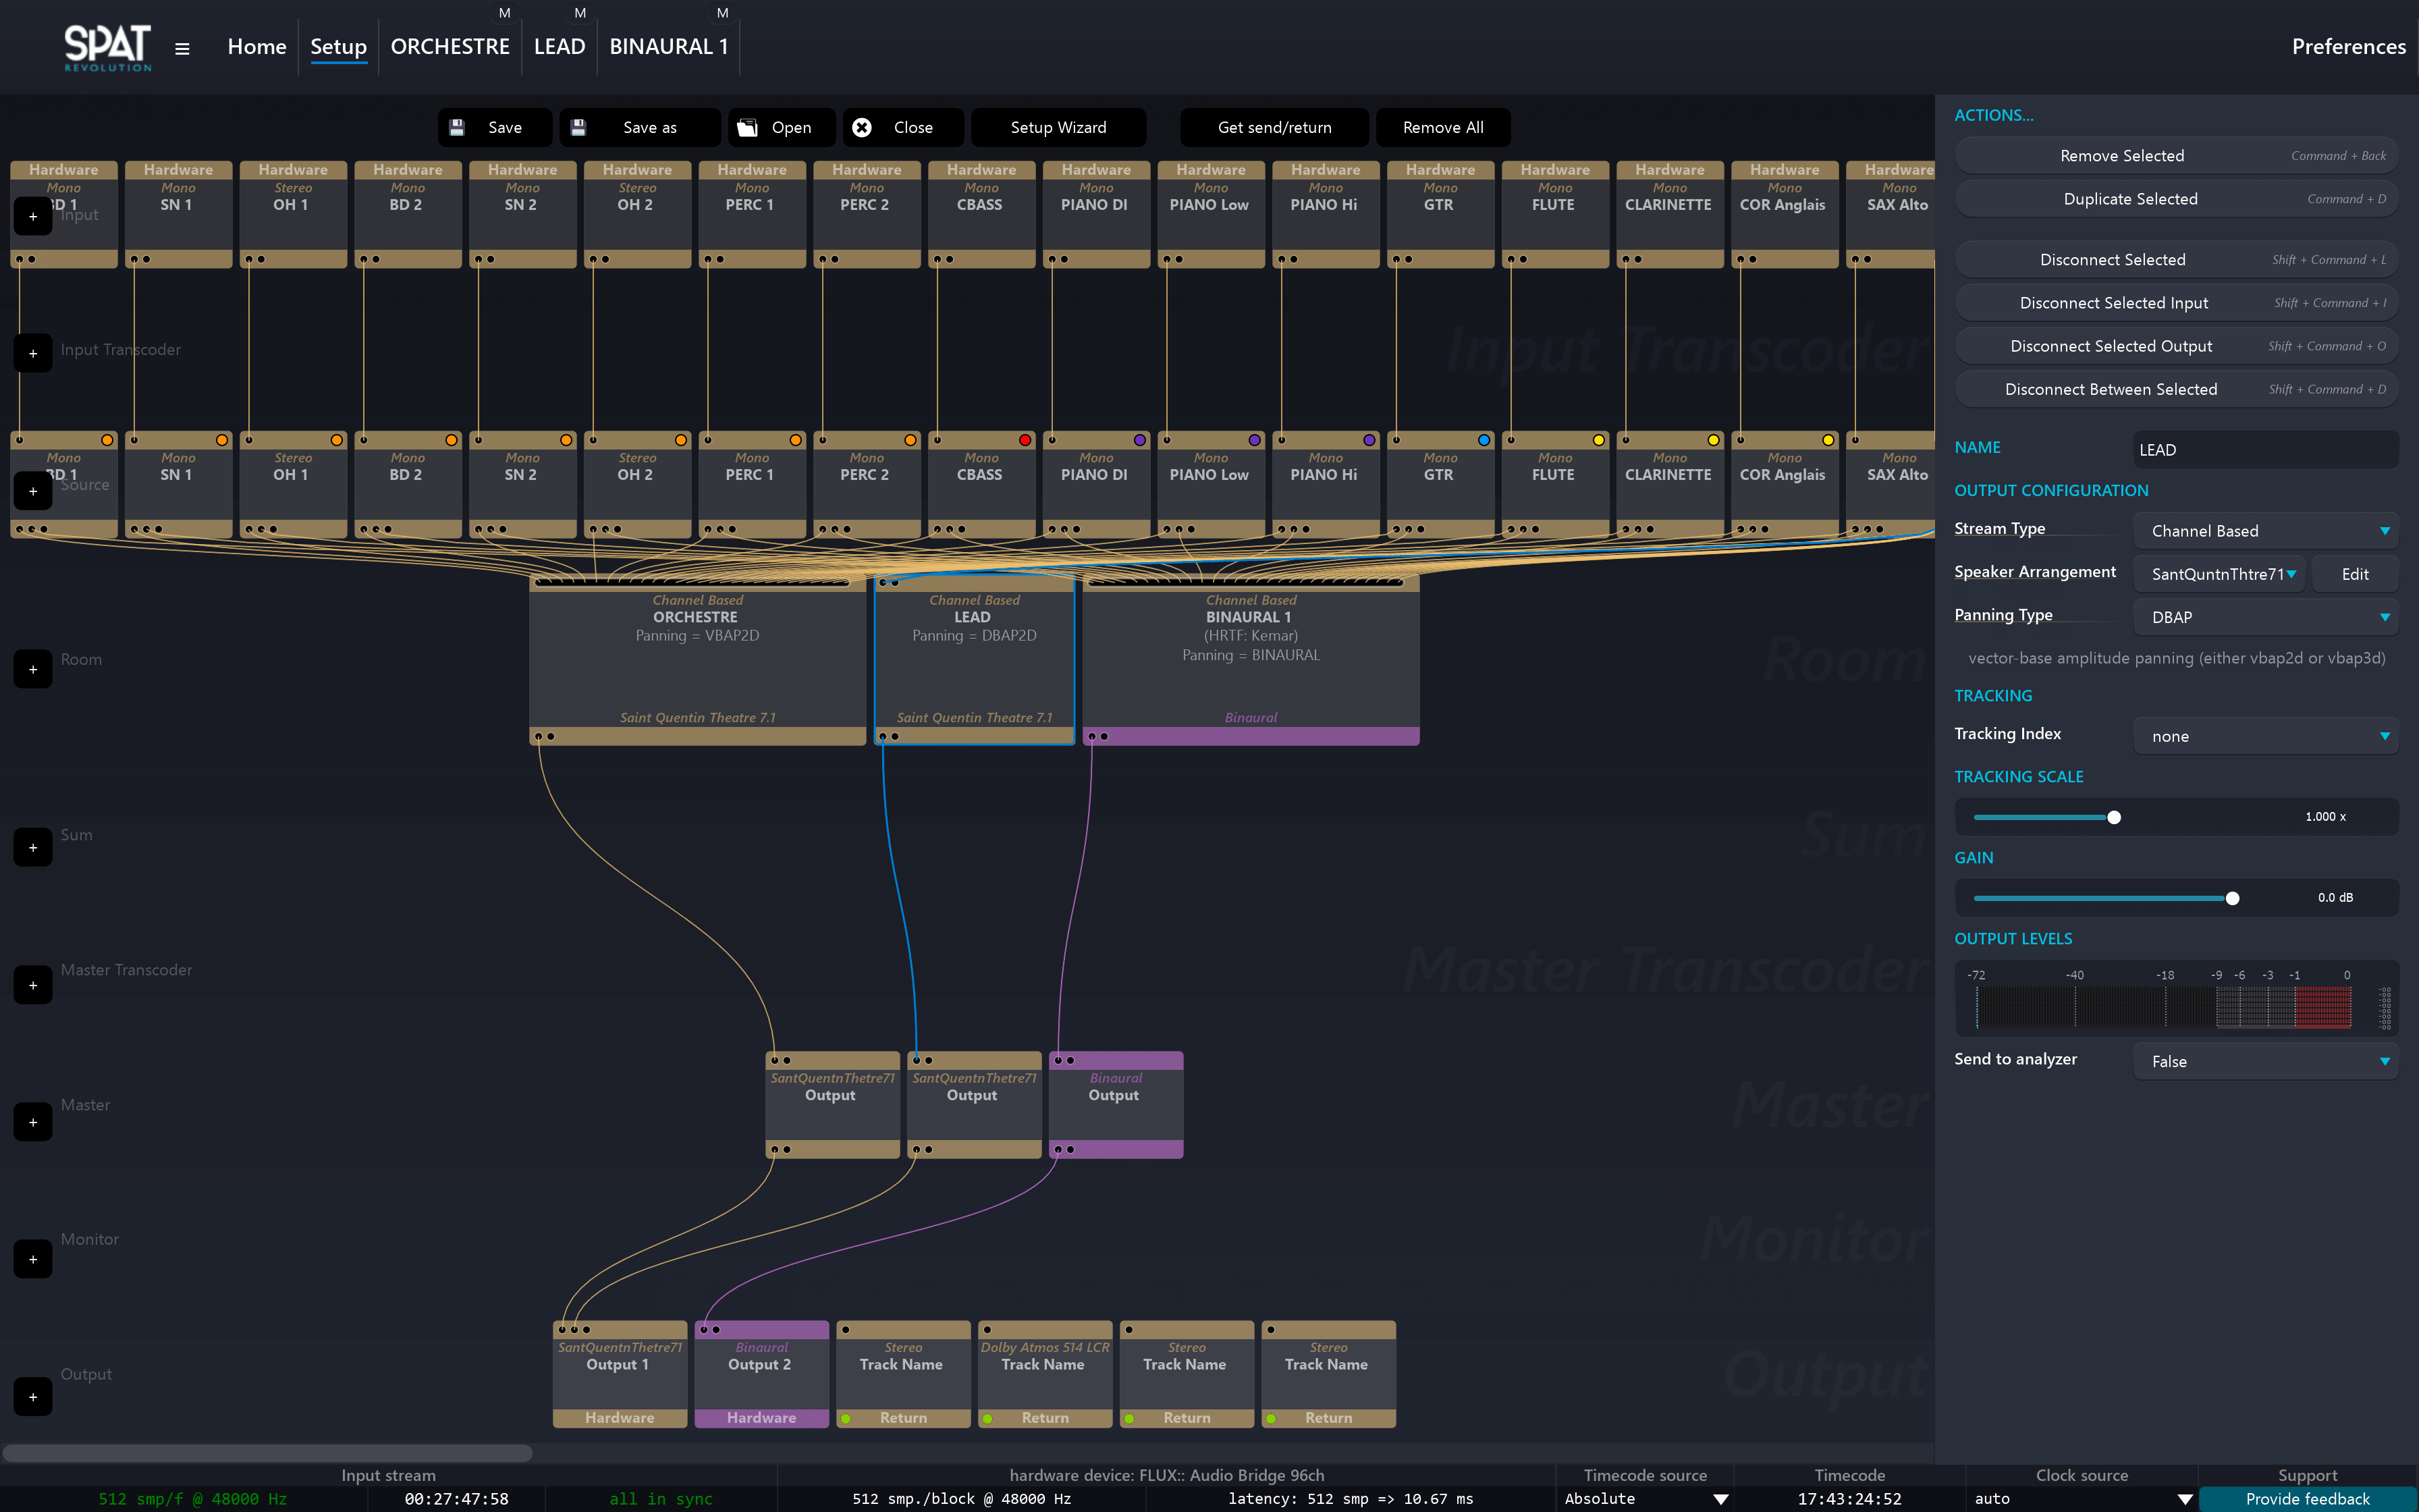Image resolution: width=2419 pixels, height=1512 pixels.
Task: Add a module with Room row plus icon
Action: [x=33, y=669]
